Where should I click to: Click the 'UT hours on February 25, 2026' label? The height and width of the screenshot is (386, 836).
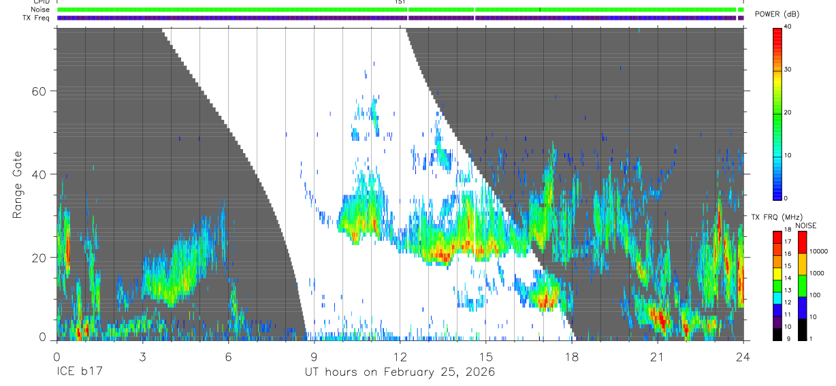[399, 372]
